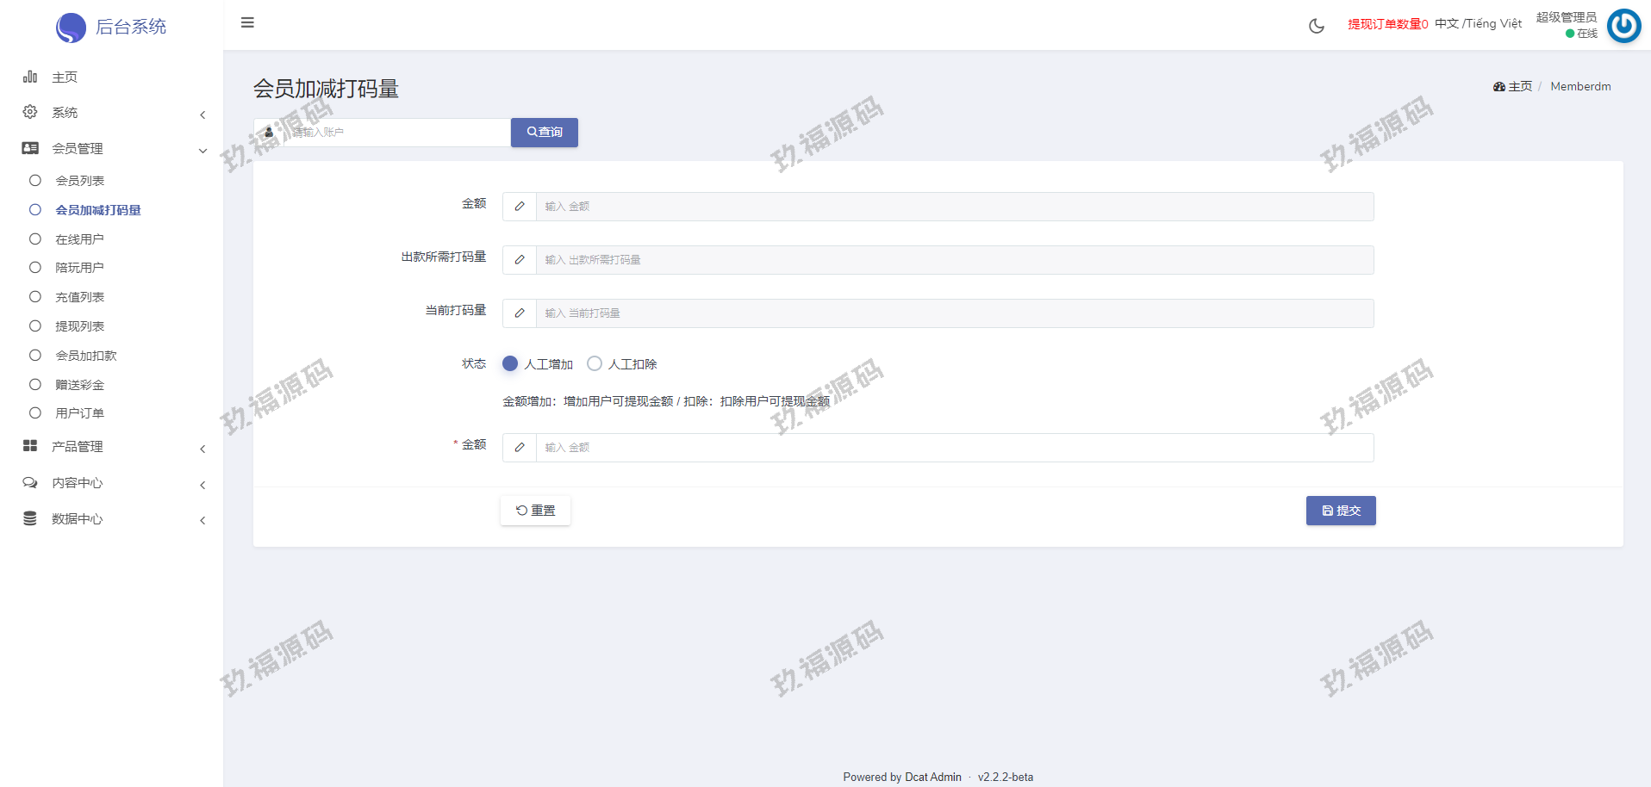Image resolution: width=1651 pixels, height=787 pixels.
Task: Click the 重置 reset button
Action: [535, 511]
